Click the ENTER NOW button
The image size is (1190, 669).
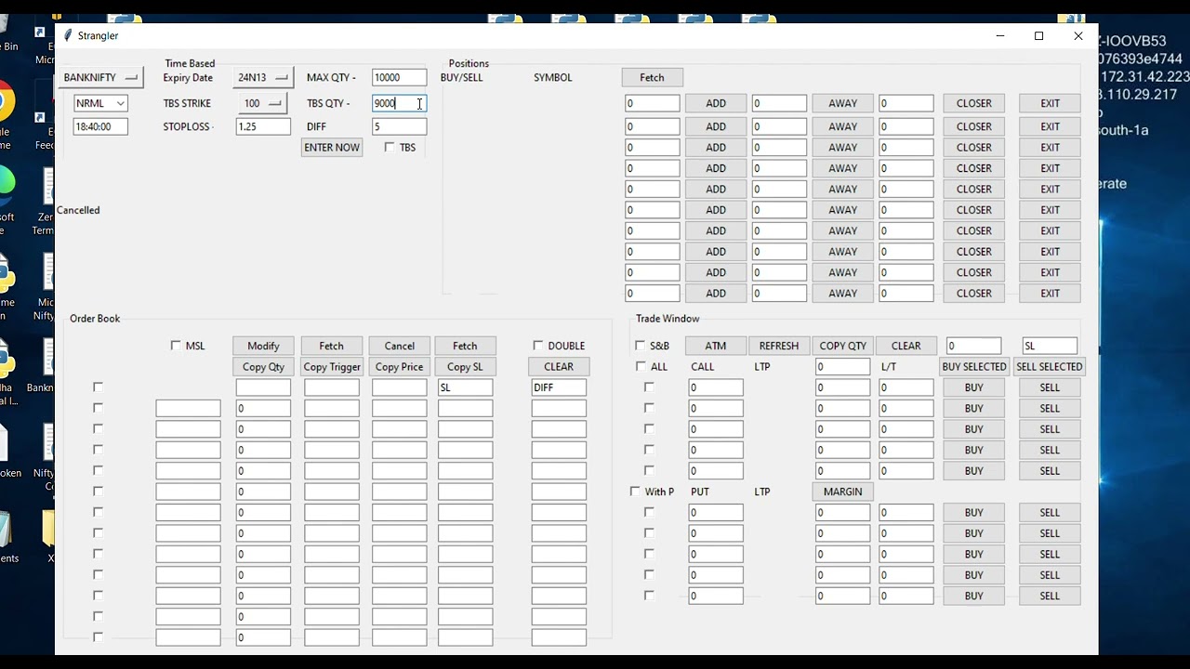click(332, 147)
